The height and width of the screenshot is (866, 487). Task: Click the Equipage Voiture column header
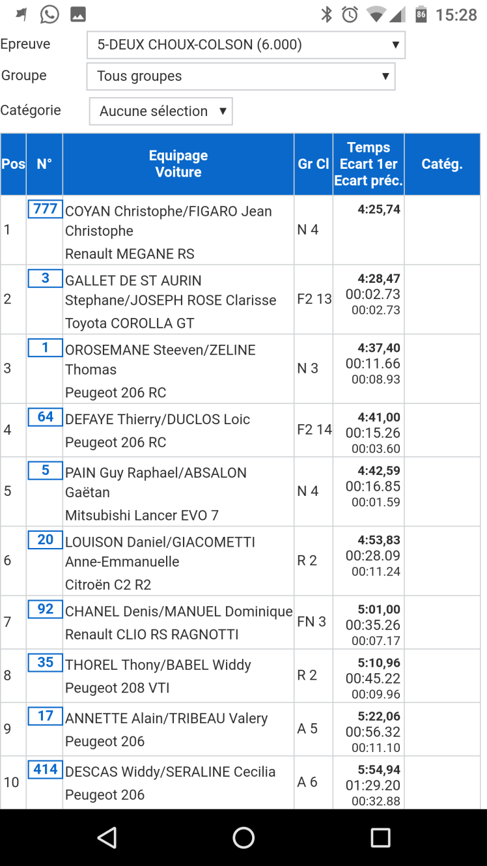point(178,164)
